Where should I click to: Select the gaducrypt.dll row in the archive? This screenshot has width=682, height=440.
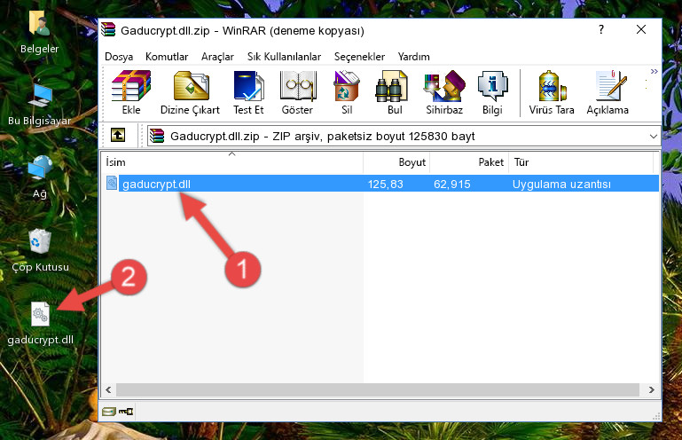click(x=383, y=184)
